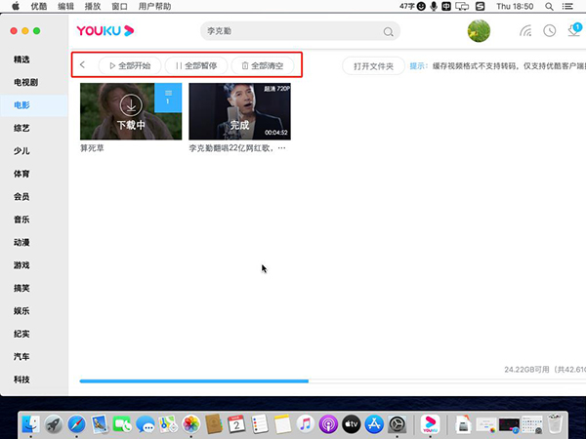Screen dimensions: 586x439
Task: Open the user avatar profile
Action: (x=480, y=31)
